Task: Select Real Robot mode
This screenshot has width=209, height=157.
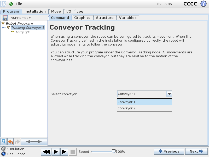Action: pos(4,154)
